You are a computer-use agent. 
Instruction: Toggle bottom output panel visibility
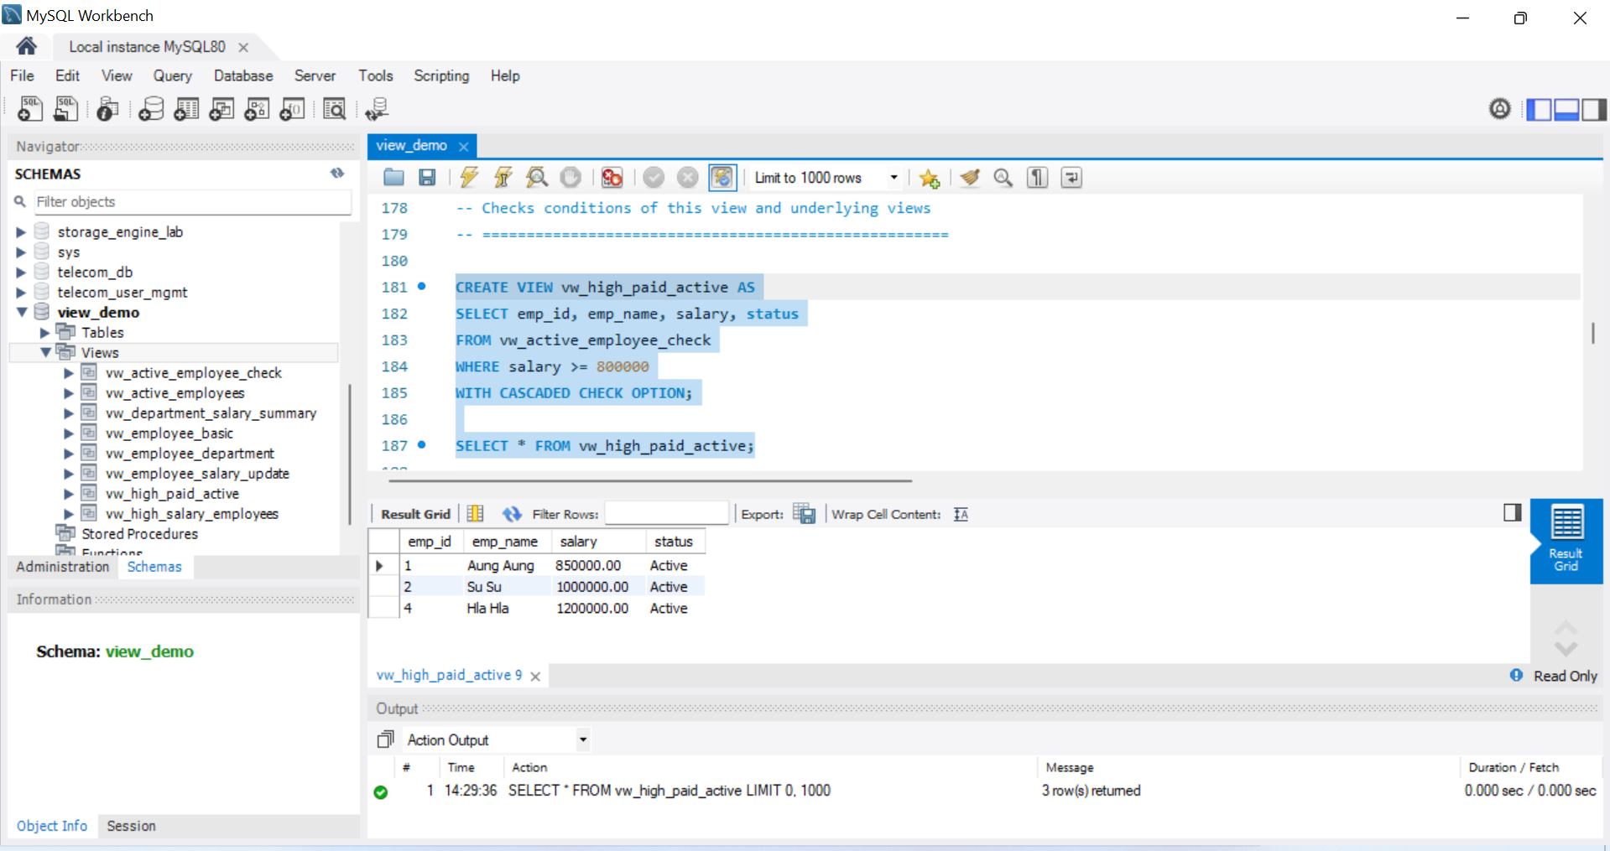1566,109
